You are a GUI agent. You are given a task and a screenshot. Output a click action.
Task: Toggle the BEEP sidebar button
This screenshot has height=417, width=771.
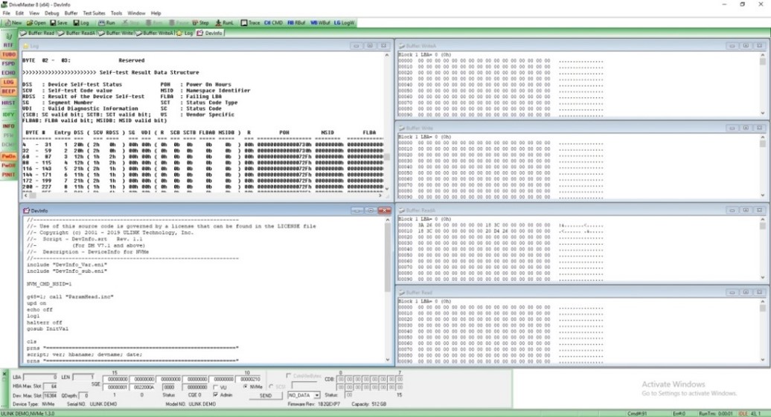(x=8, y=91)
